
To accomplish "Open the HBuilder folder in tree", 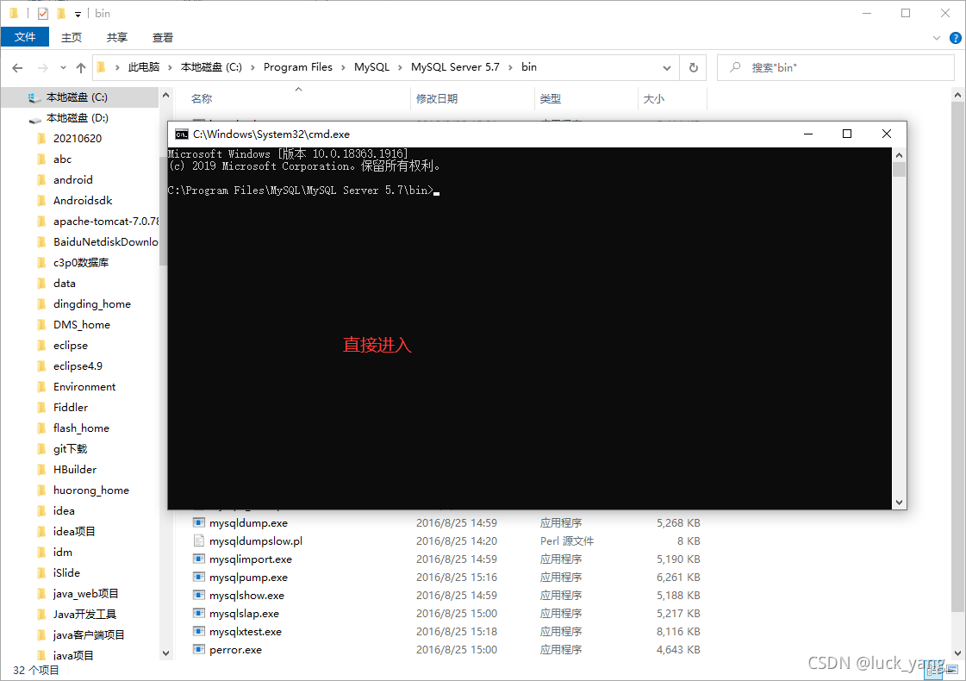I will [75, 470].
